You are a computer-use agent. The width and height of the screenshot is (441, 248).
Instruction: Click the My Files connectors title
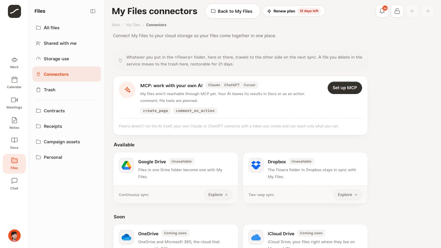tap(154, 11)
